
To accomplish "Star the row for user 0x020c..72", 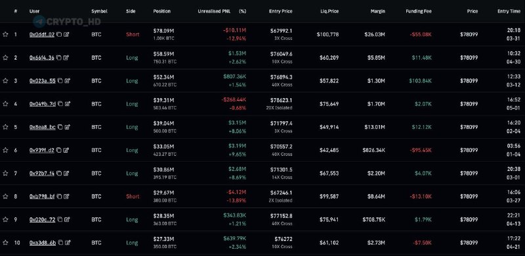I will click(5, 219).
